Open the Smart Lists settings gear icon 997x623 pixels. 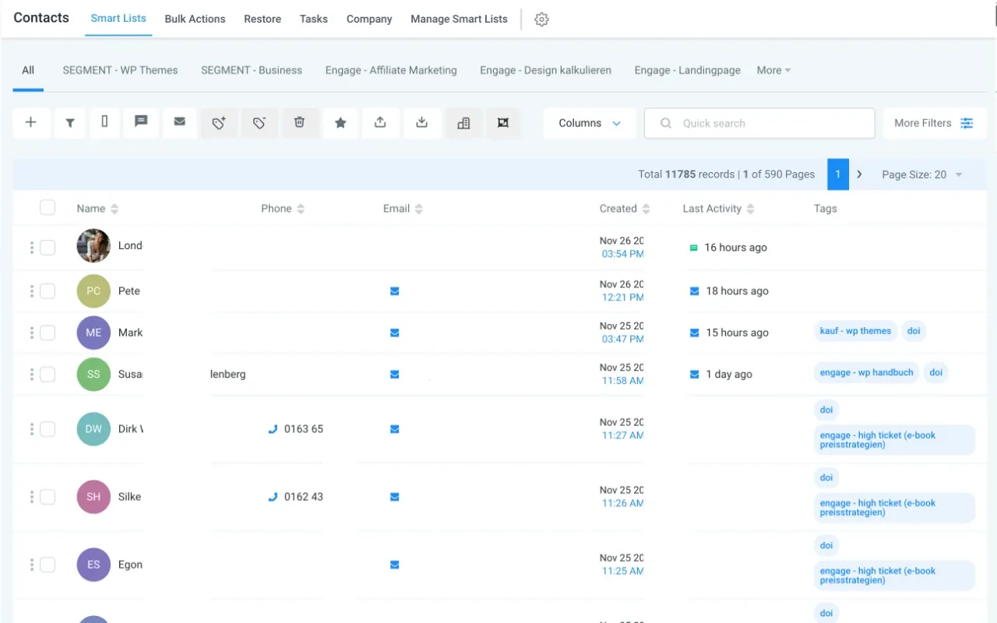pyautogui.click(x=541, y=19)
